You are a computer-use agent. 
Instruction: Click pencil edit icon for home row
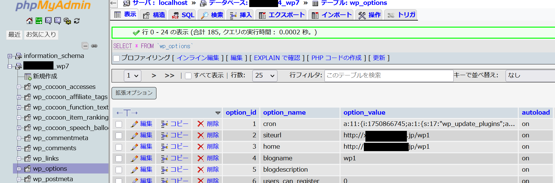(134, 147)
